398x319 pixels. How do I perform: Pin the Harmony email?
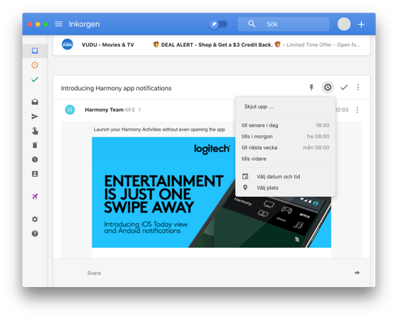click(311, 87)
